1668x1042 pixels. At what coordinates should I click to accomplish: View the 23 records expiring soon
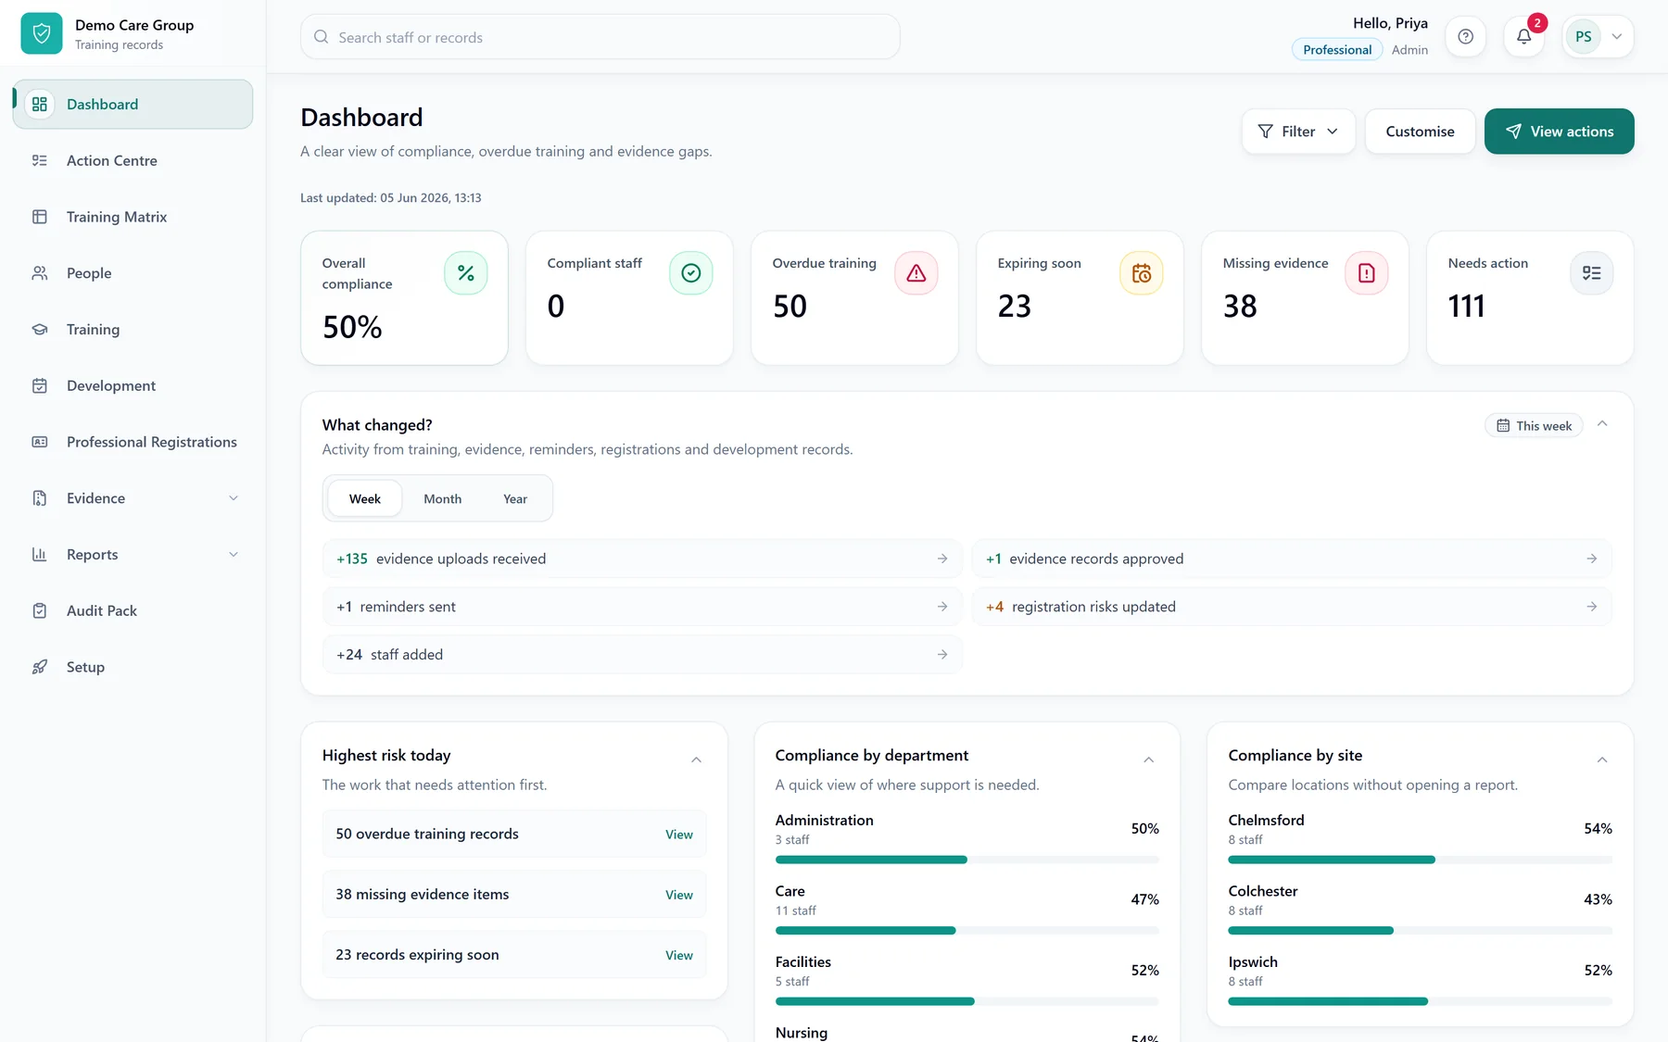click(x=678, y=955)
